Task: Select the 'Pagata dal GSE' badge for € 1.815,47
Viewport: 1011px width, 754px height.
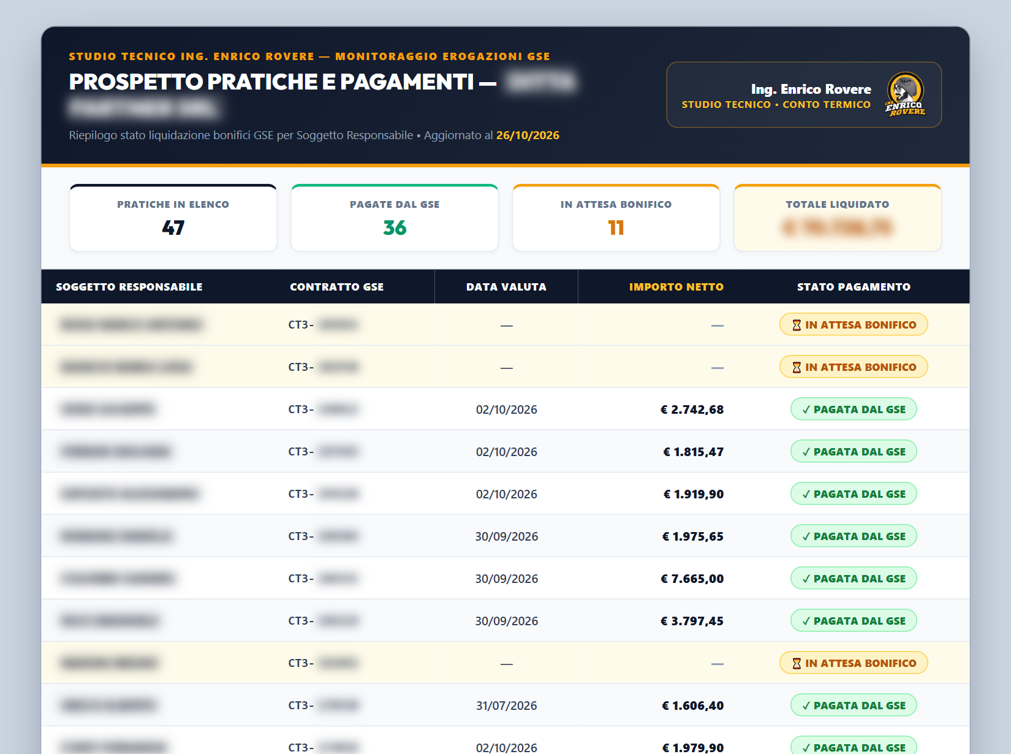Action: pyautogui.click(x=854, y=452)
